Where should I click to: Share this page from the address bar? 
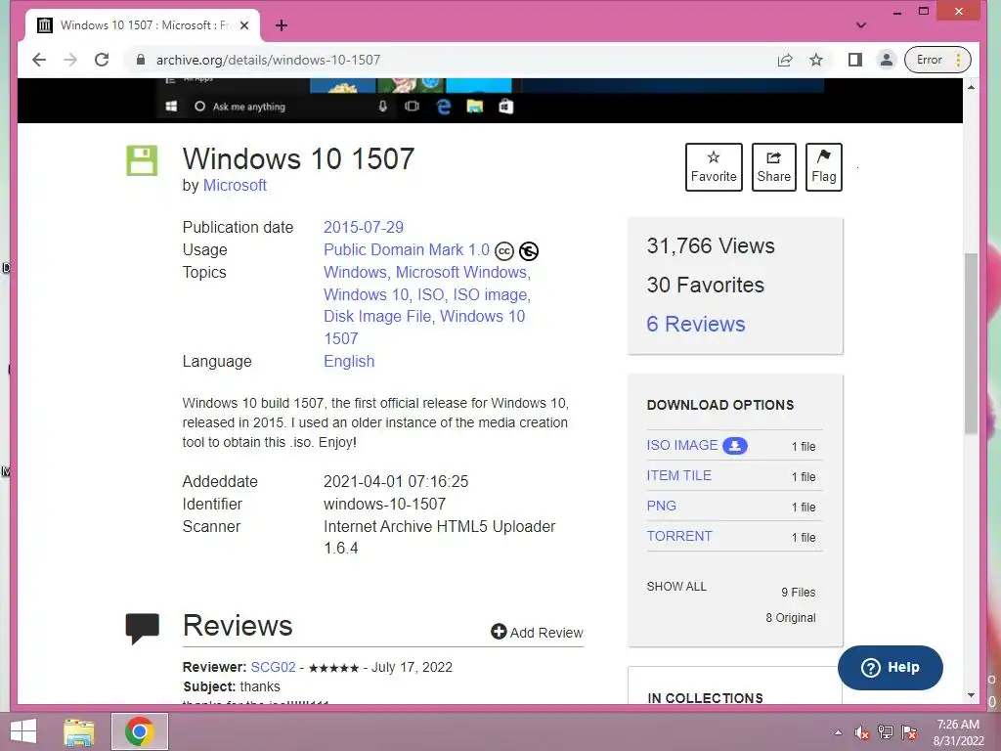[x=785, y=60]
